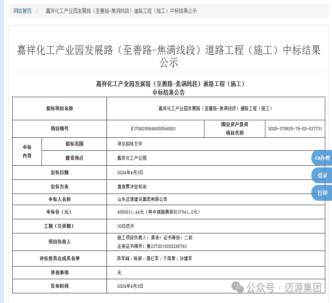Click project number E3708290666000540001

(x=153, y=129)
